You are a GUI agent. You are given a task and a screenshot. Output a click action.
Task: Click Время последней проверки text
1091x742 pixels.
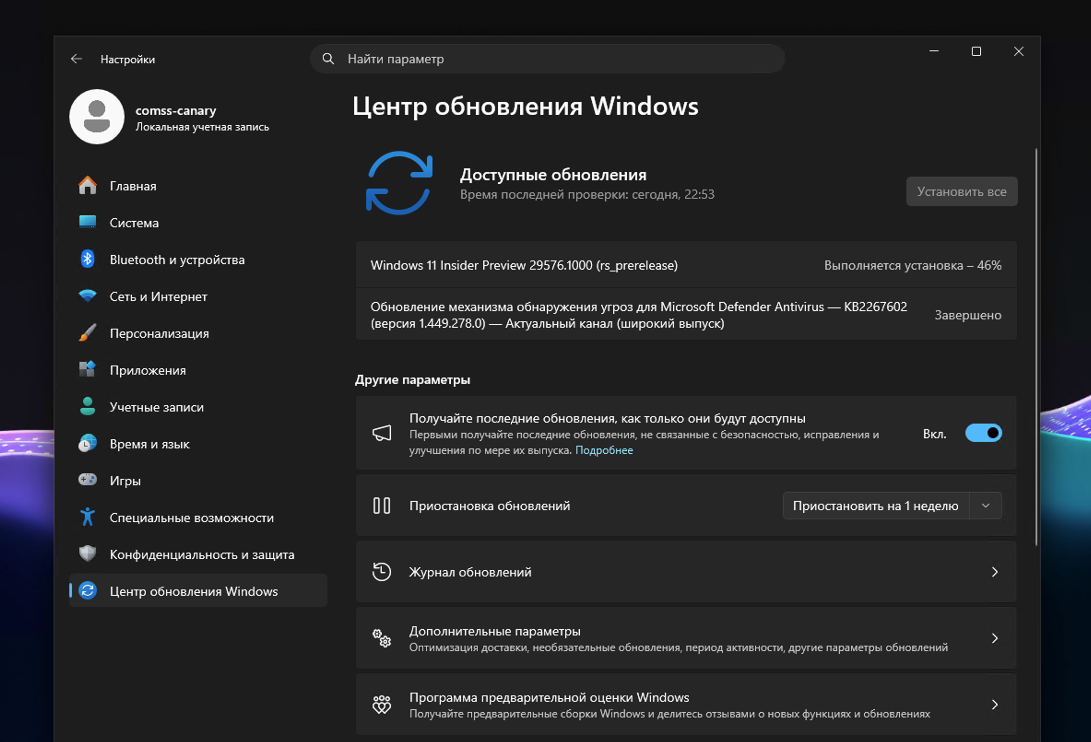[x=587, y=194]
